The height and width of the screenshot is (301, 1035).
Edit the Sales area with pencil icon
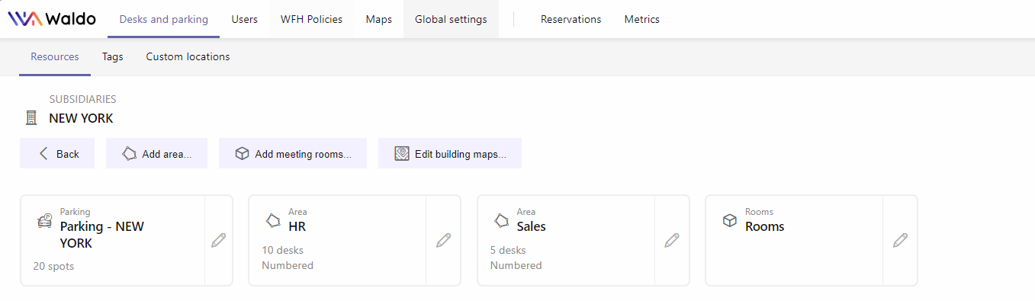[672, 240]
